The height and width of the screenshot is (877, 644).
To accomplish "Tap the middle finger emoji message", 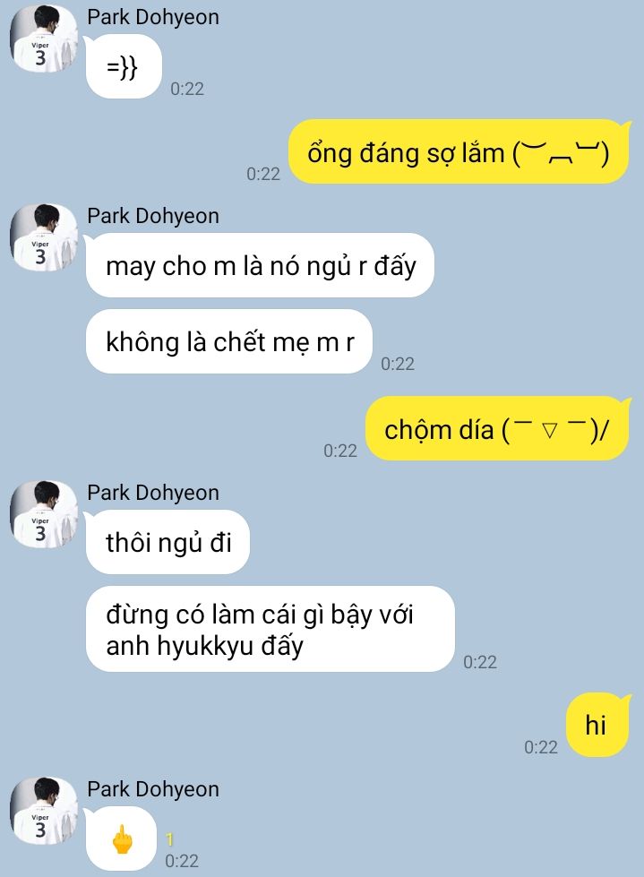I will pos(122,838).
